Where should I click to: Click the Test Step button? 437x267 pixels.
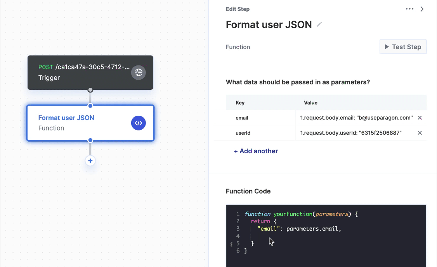(403, 47)
